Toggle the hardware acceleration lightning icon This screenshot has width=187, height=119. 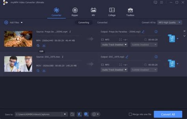pos(79,114)
